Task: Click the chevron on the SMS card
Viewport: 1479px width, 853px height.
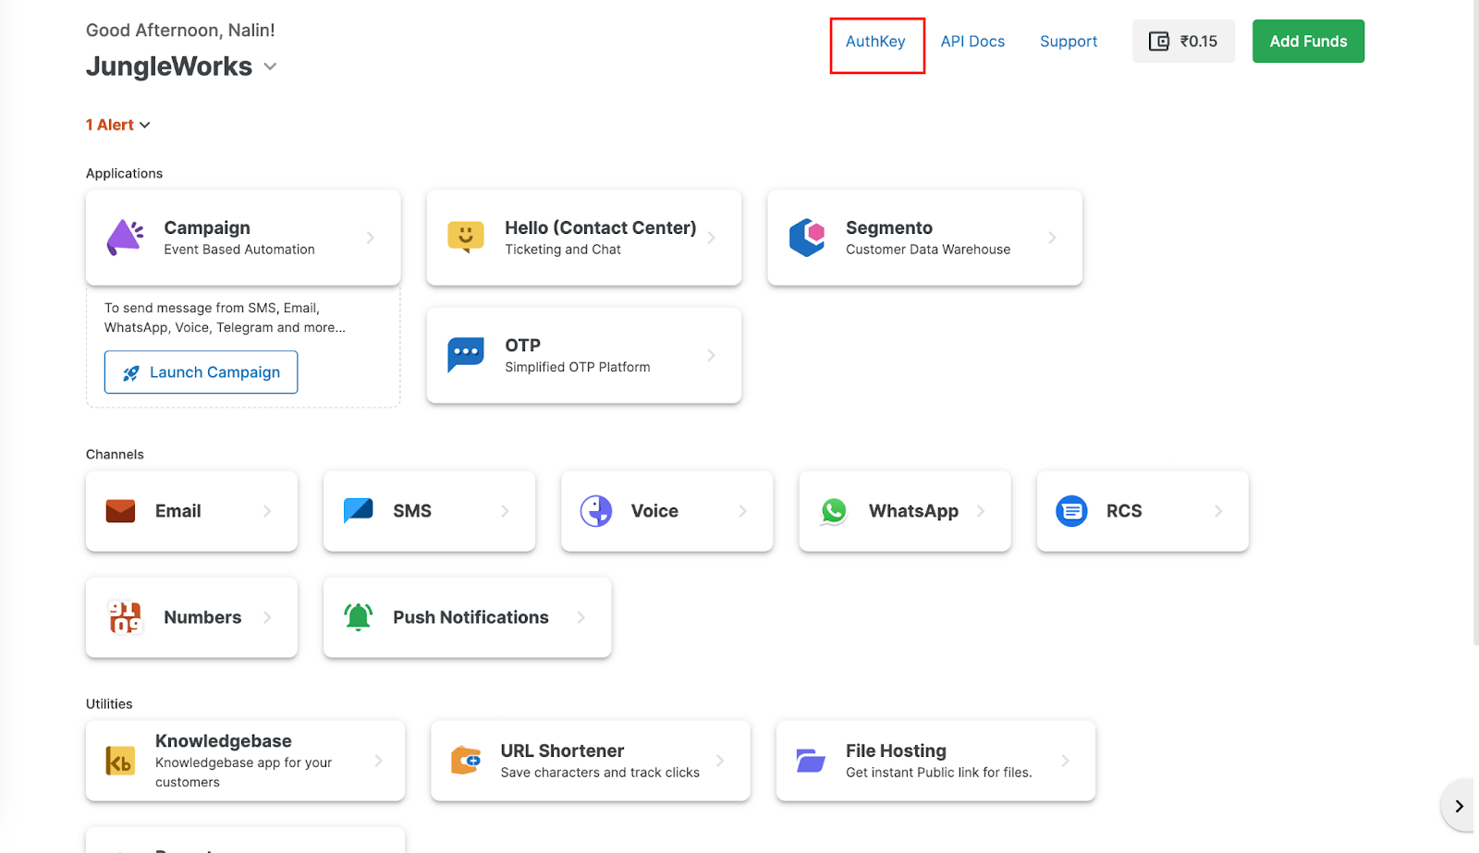Action: pos(505,511)
